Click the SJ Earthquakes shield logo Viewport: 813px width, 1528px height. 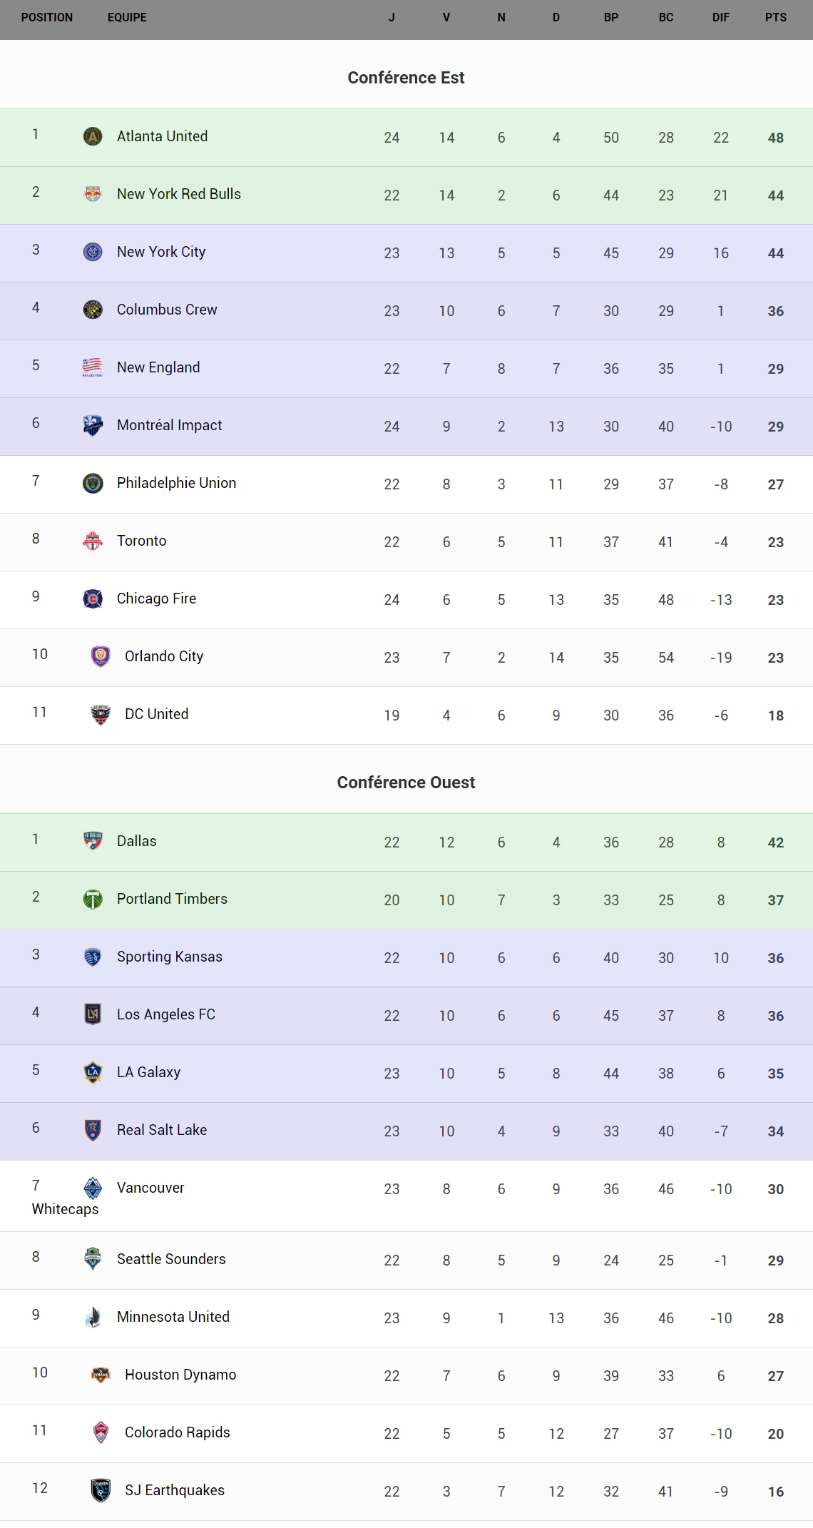click(101, 1490)
